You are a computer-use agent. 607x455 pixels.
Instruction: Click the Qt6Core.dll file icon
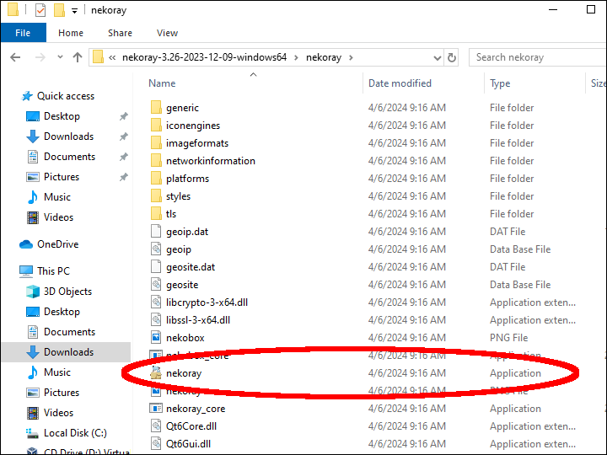pos(156,426)
